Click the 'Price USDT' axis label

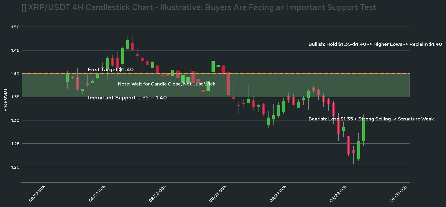click(5, 100)
